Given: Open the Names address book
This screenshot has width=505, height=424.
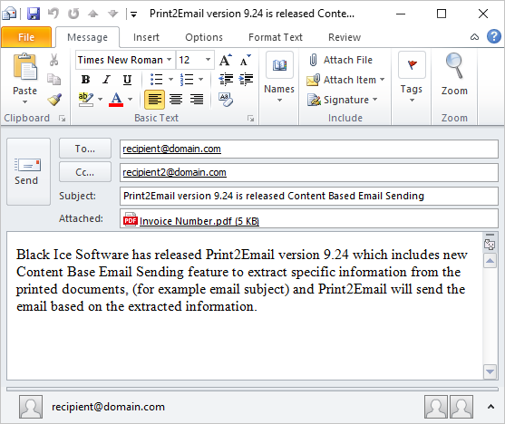Looking at the screenshot, I should 279,78.
